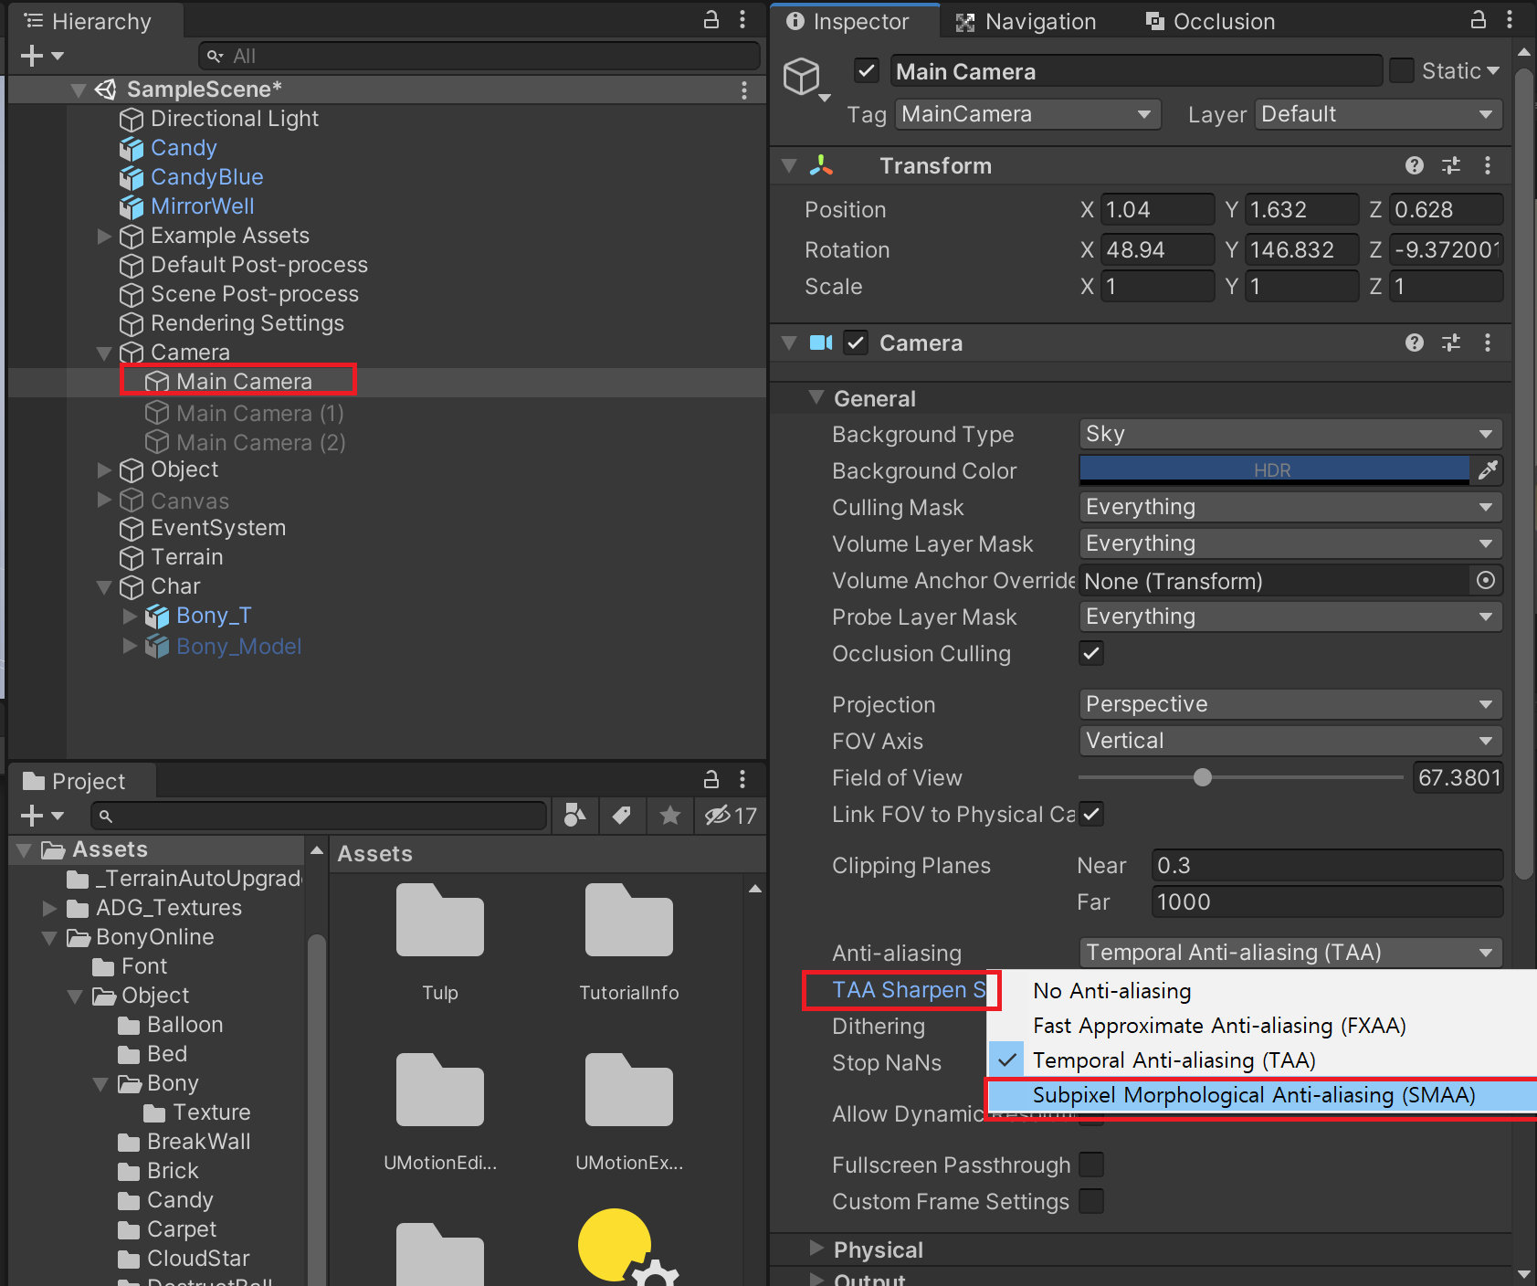
Task: Toggle the Static checkbox
Action: tap(1401, 70)
